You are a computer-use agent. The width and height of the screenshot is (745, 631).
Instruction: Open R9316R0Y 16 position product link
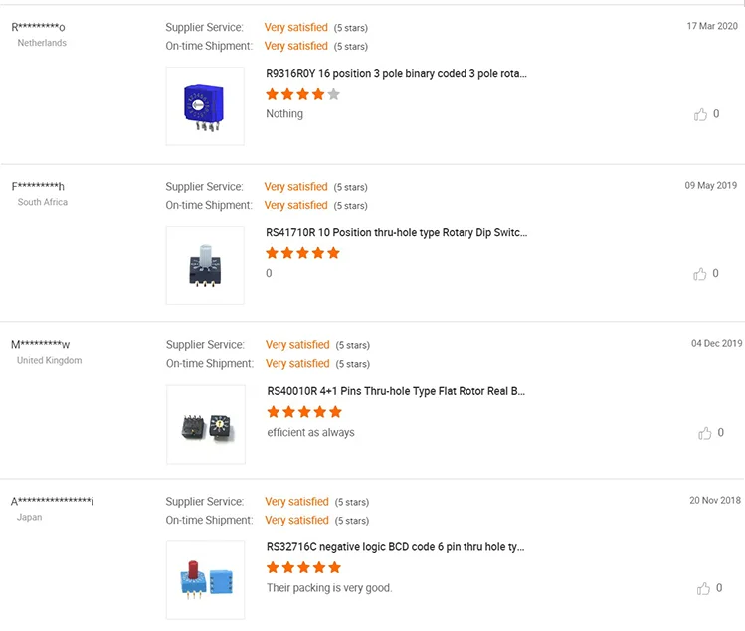(396, 73)
